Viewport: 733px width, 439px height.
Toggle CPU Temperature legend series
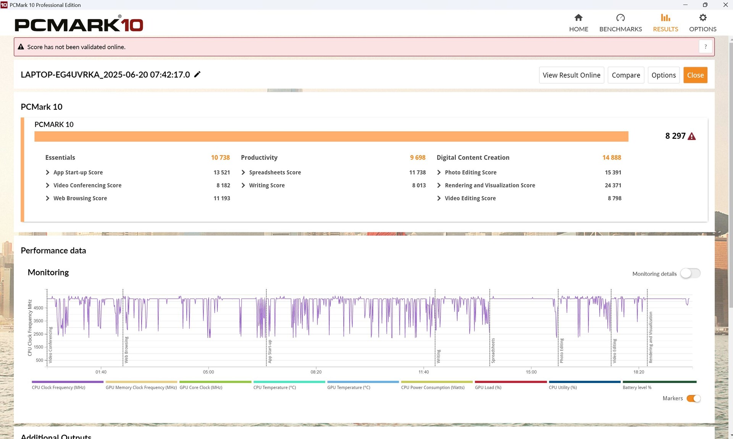click(x=274, y=388)
